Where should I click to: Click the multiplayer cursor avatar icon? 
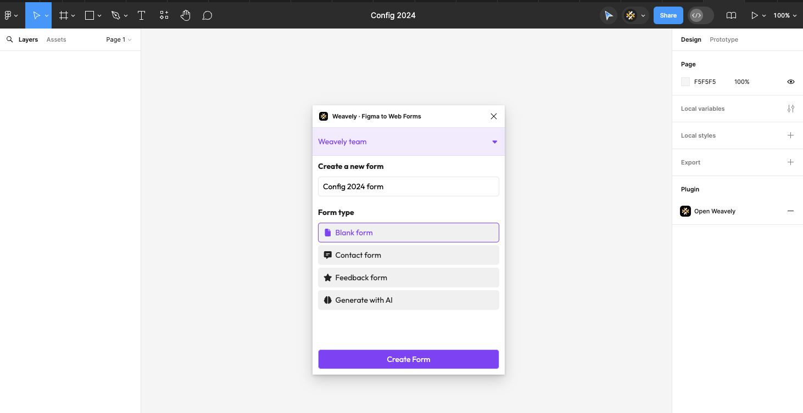[609, 15]
